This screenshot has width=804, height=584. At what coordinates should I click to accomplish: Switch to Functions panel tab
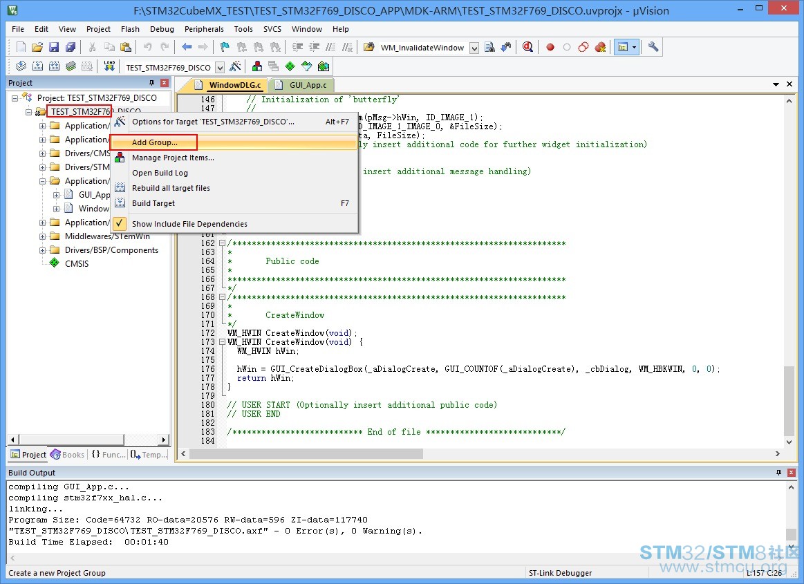tap(109, 454)
